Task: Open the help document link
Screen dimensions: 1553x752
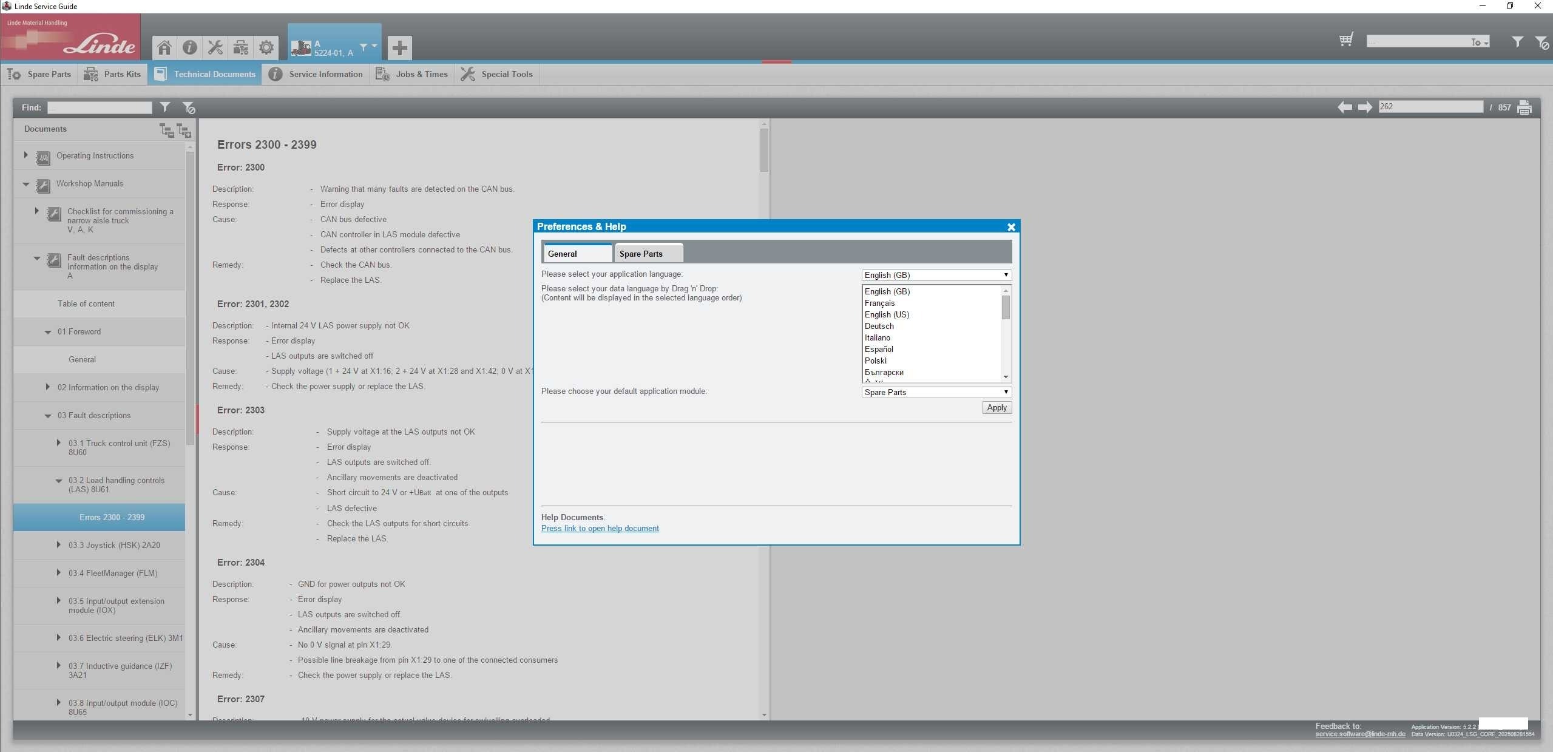Action: (600, 529)
